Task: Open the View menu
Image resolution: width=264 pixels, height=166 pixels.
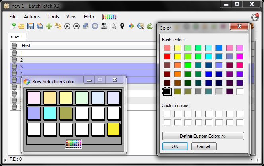Action: pyautogui.click(x=71, y=17)
